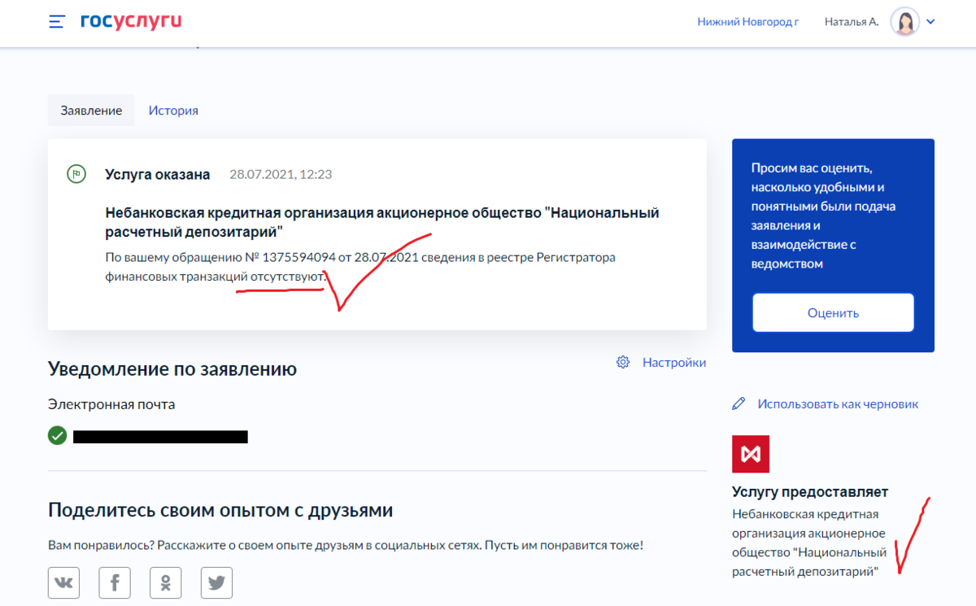Click the timestamp 28.07.2021, 12:23
976x606 pixels.
pyautogui.click(x=281, y=174)
